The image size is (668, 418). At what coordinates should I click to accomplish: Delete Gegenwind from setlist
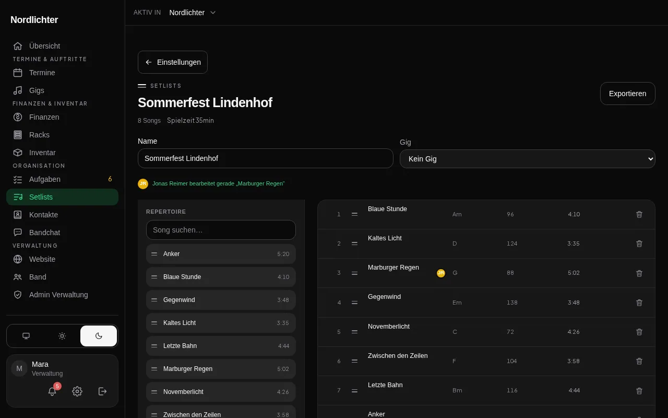tap(639, 303)
